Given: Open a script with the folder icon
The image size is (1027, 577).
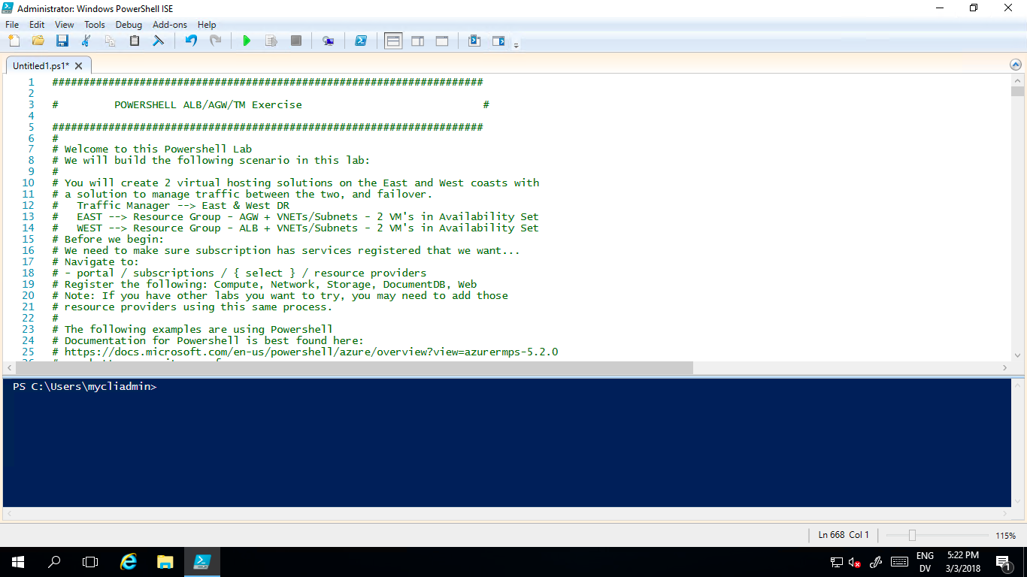Looking at the screenshot, I should [x=38, y=41].
